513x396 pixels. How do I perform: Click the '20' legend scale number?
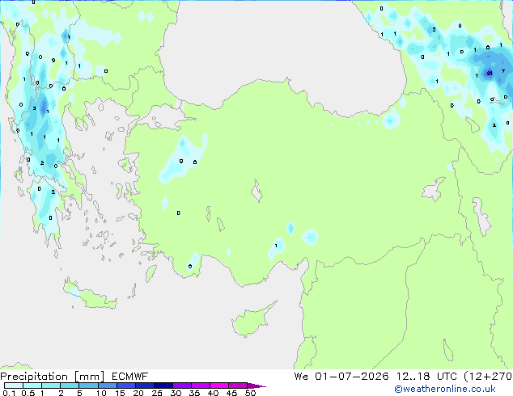(138, 393)
